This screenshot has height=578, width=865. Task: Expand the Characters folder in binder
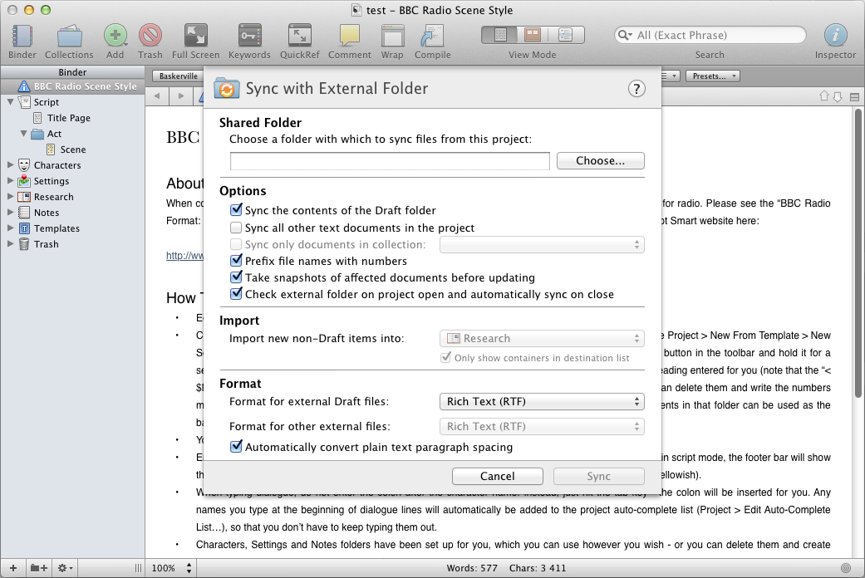coord(10,165)
